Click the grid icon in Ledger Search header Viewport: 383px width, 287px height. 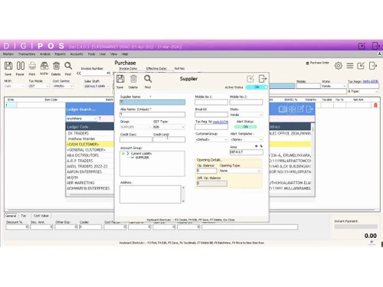(x=292, y=109)
